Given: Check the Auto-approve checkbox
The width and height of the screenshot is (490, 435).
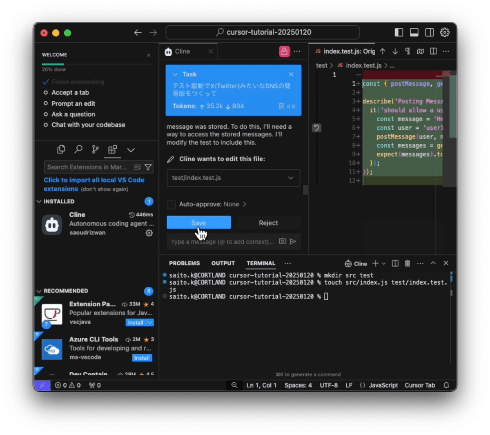Looking at the screenshot, I should (x=171, y=205).
